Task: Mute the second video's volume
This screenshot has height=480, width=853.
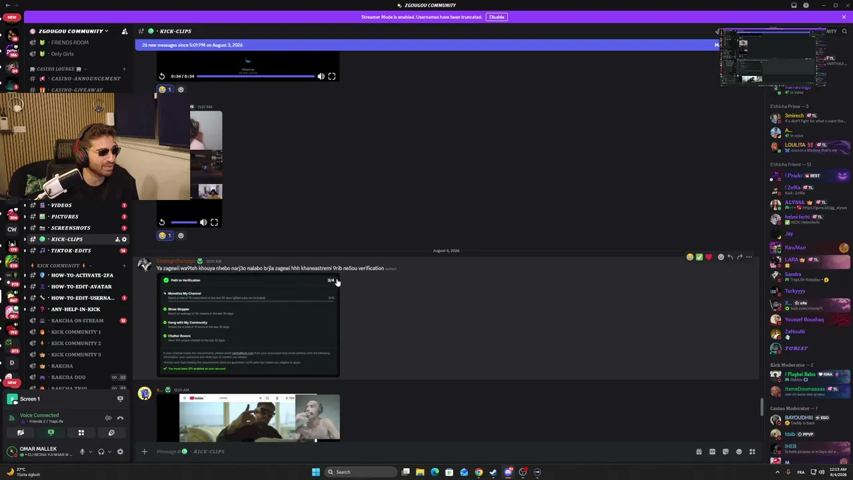Action: click(x=203, y=222)
